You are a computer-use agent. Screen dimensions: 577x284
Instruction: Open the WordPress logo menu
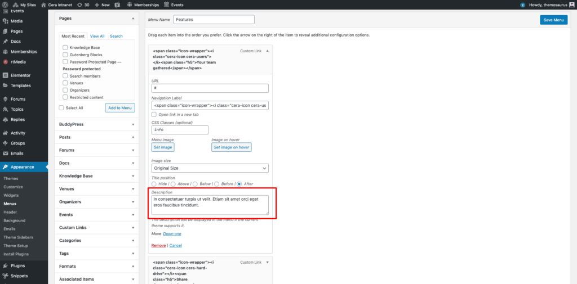[6, 4]
